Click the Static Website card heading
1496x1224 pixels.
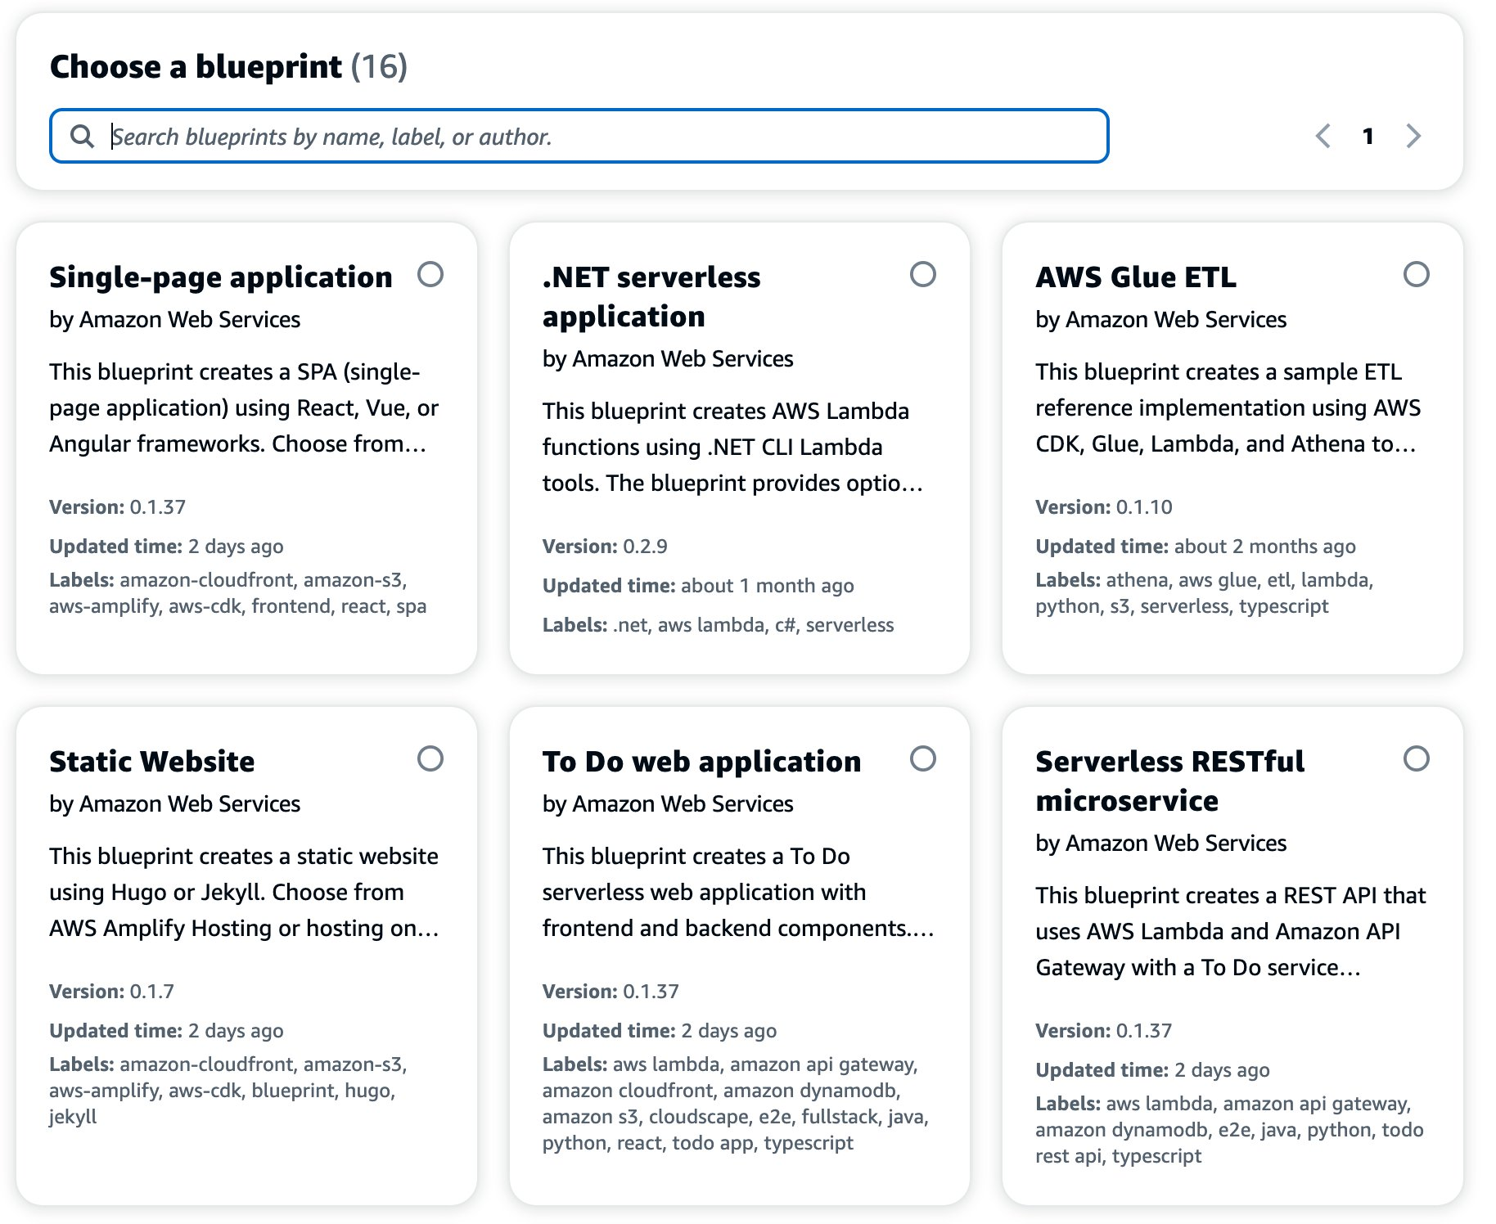click(x=152, y=762)
